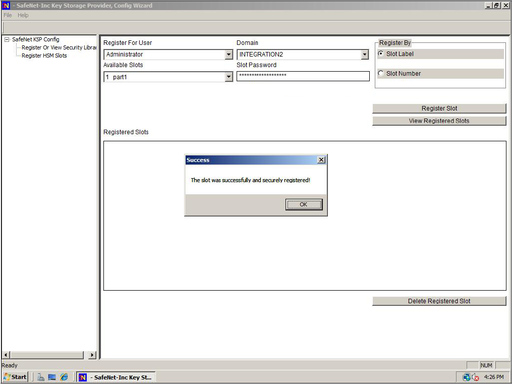
Task: Click the volume icon in system tray
Action: pyautogui.click(x=475, y=377)
